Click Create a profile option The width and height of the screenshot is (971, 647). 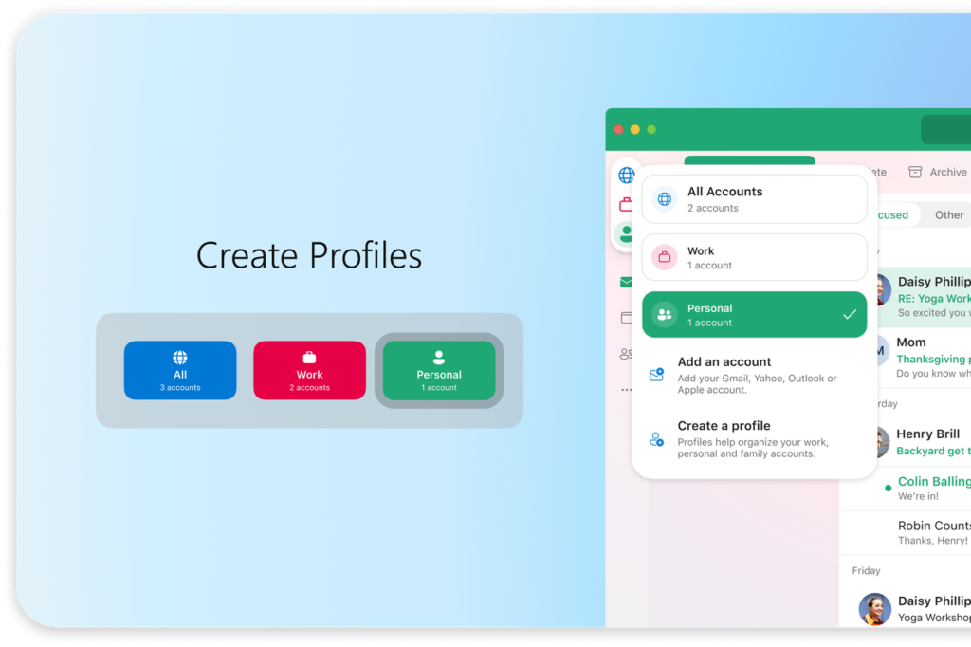click(x=754, y=439)
